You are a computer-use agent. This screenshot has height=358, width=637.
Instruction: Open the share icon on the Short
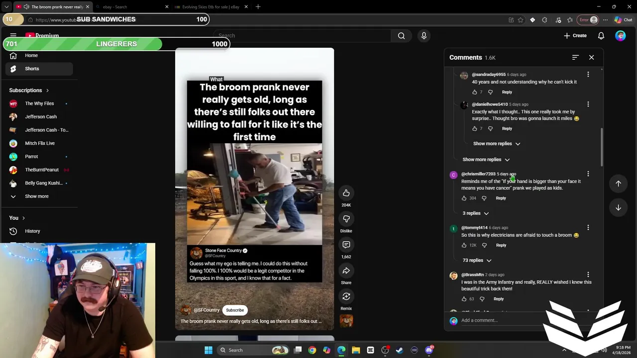tap(346, 271)
